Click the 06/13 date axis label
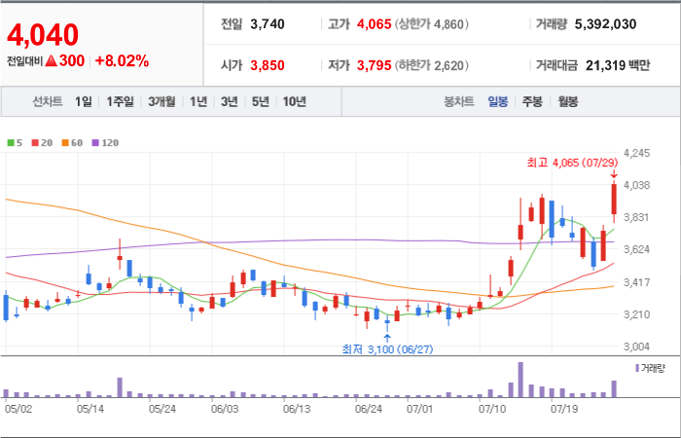 pos(297,409)
